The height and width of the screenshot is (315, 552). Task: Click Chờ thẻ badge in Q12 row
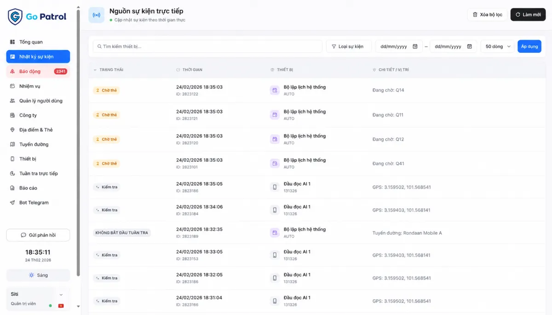pos(106,139)
